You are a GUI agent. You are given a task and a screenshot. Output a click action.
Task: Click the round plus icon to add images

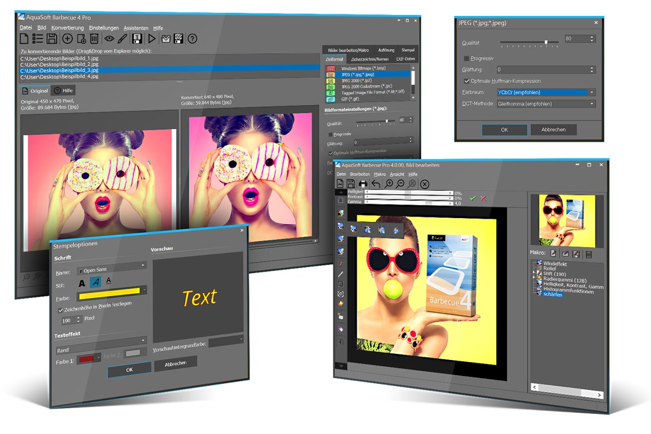click(x=67, y=38)
